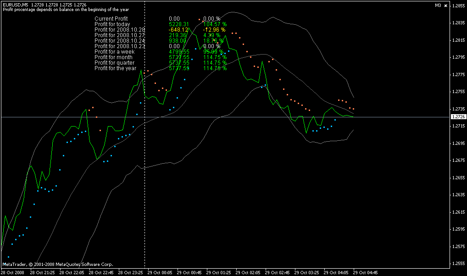
Task: Select the 'Profit for today' label
Action: click(112, 24)
